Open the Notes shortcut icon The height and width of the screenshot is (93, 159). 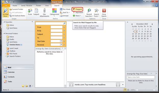click(x=23, y=86)
